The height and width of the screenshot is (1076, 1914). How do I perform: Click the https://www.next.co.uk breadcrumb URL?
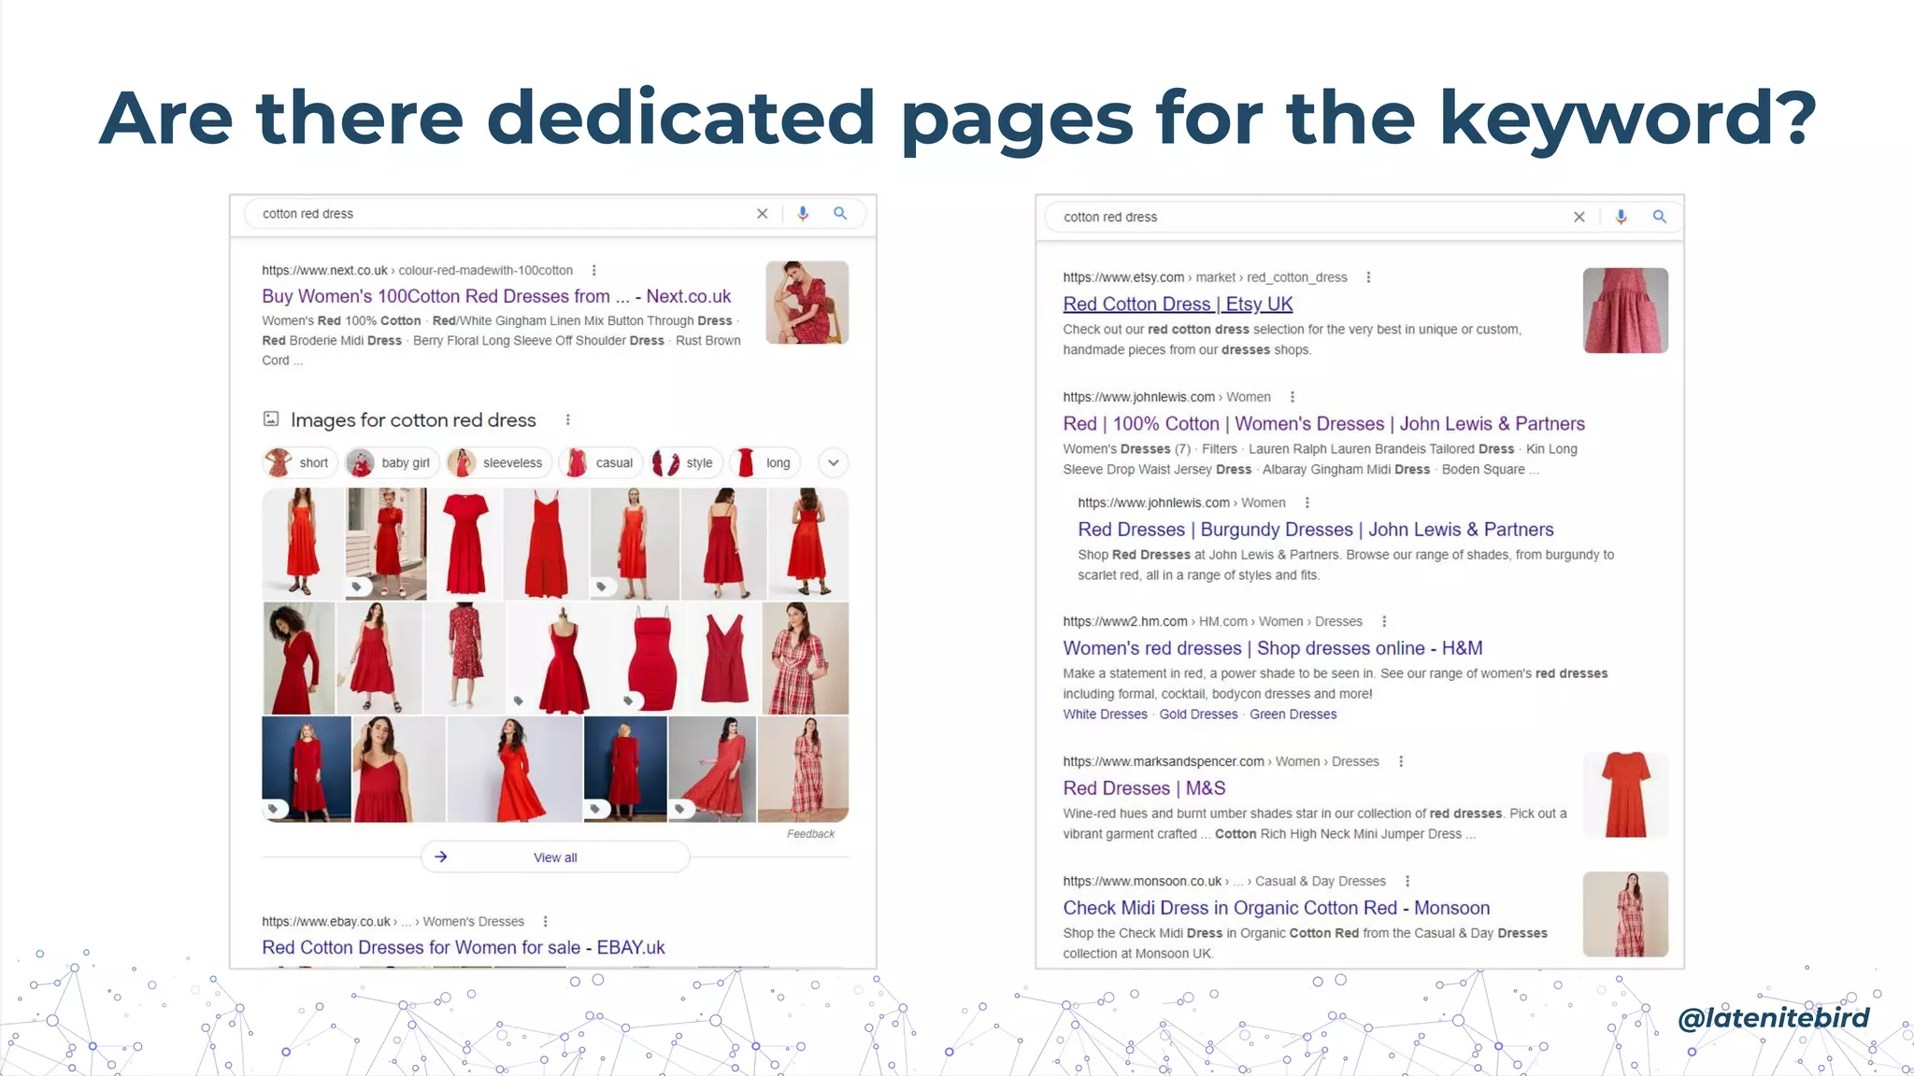324,271
